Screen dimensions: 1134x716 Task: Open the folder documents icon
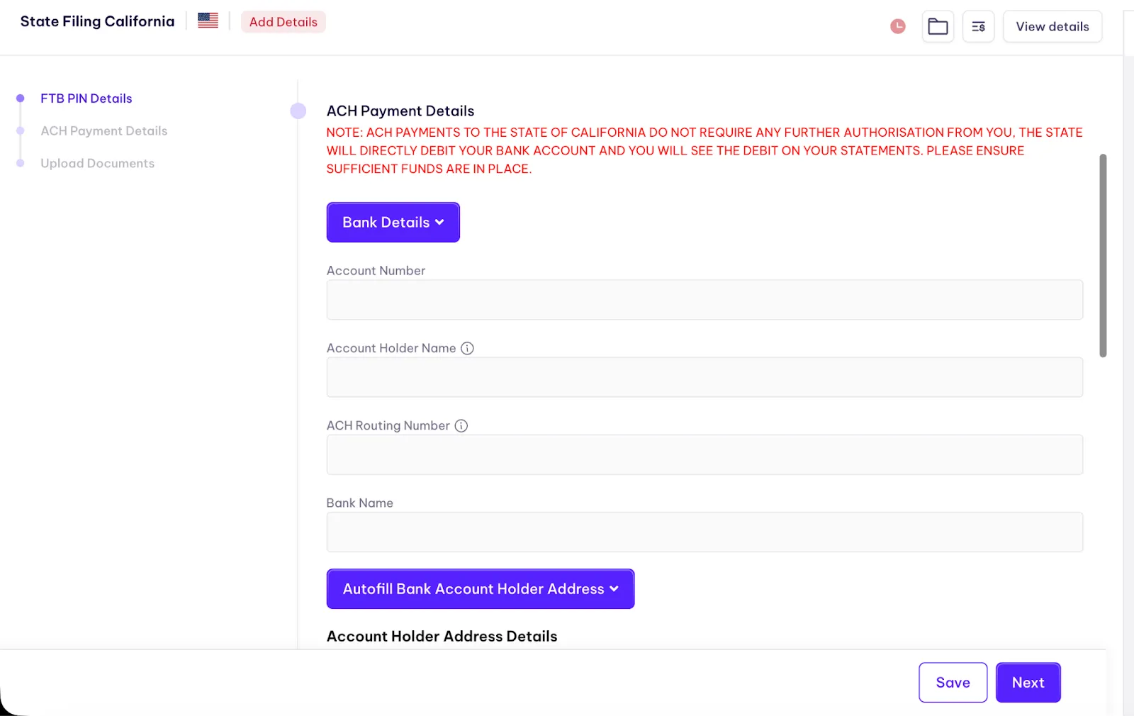pyautogui.click(x=938, y=26)
